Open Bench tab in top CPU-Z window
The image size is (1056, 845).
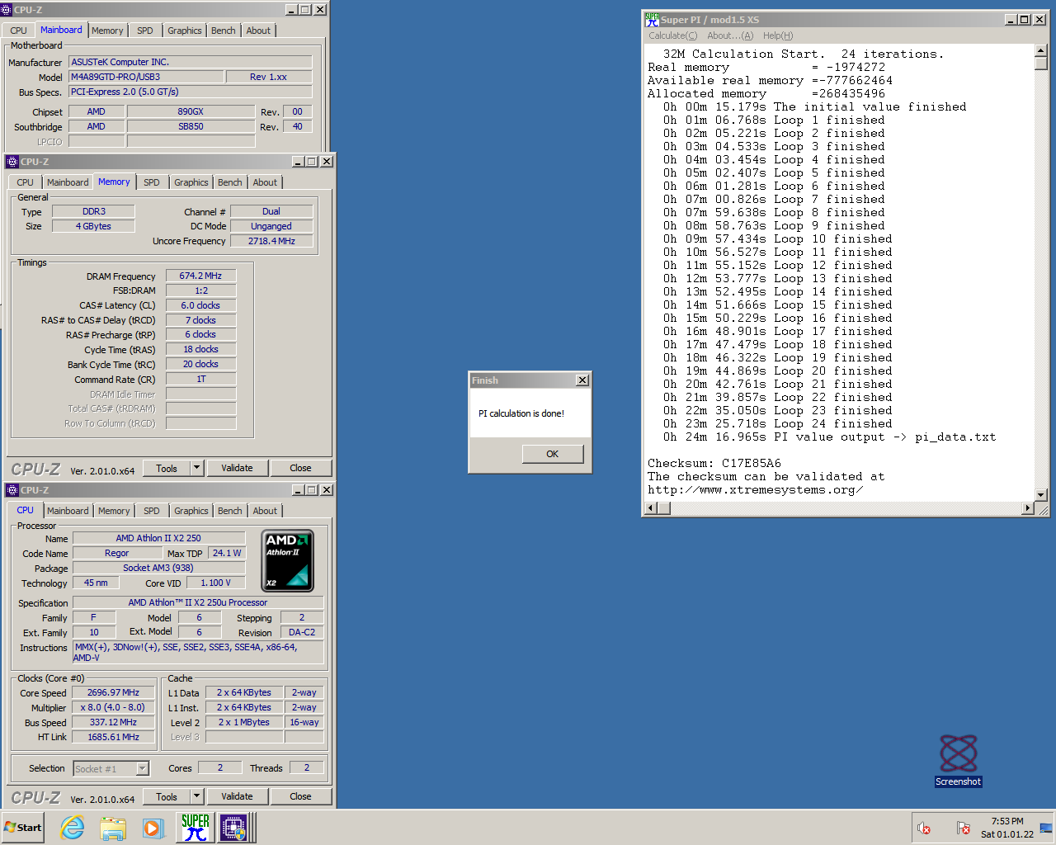coord(223,31)
